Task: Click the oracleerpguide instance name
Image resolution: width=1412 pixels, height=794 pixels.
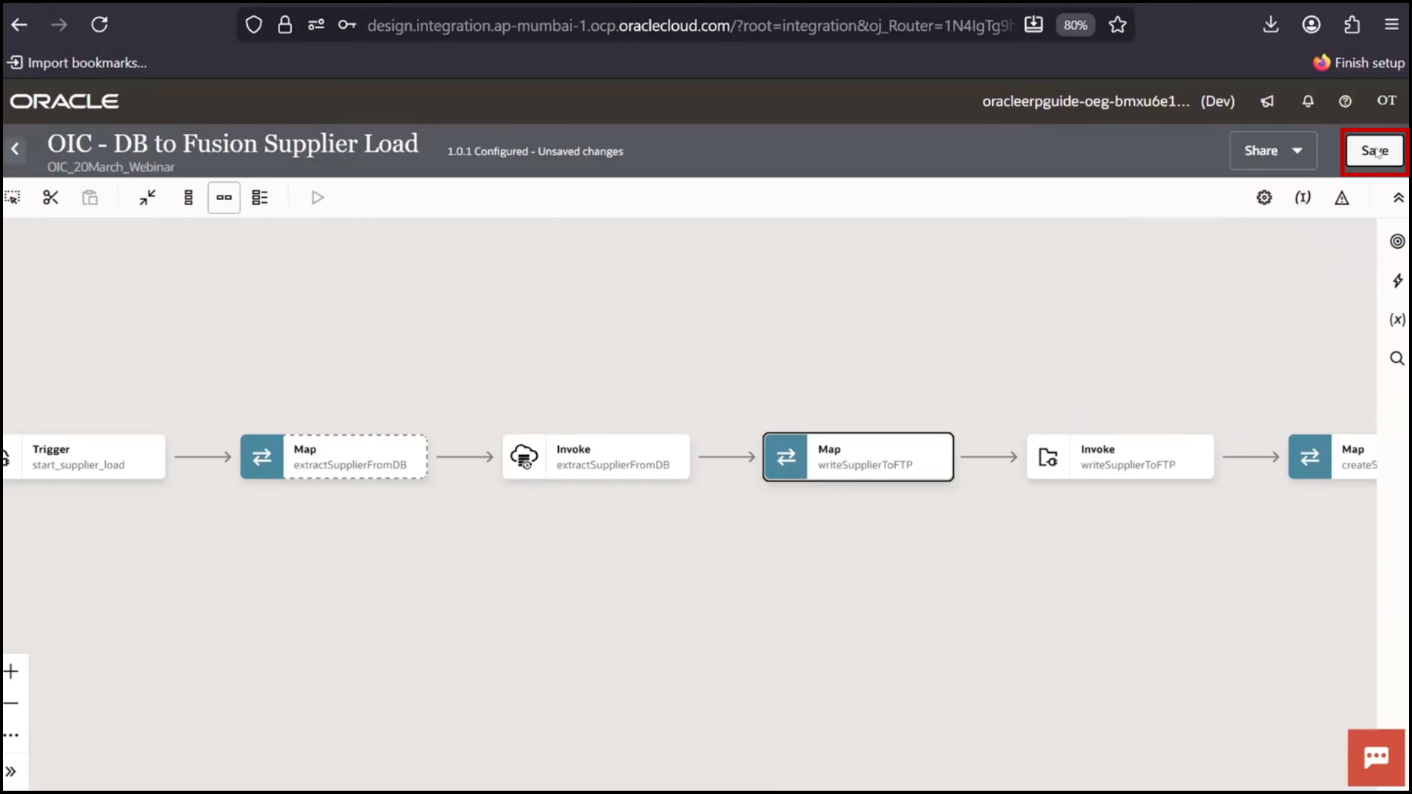Action: [1085, 101]
